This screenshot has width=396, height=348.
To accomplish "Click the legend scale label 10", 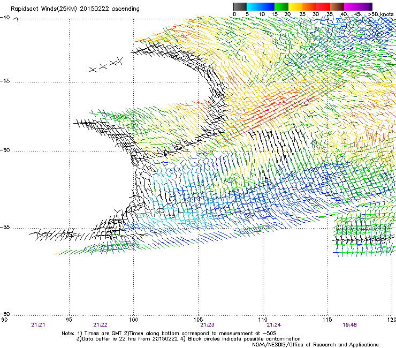I will tap(262, 14).
